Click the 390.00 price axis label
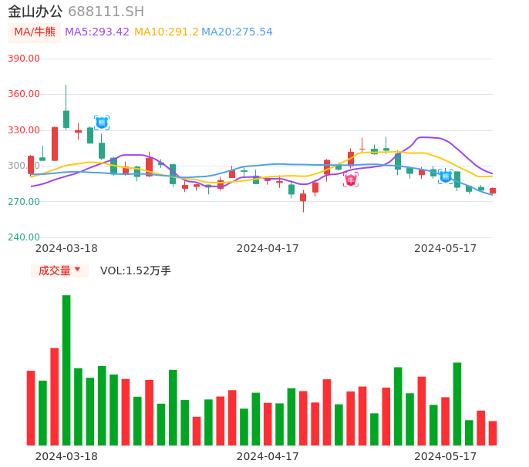Image resolution: width=529 pixels, height=467 pixels. click(x=24, y=59)
